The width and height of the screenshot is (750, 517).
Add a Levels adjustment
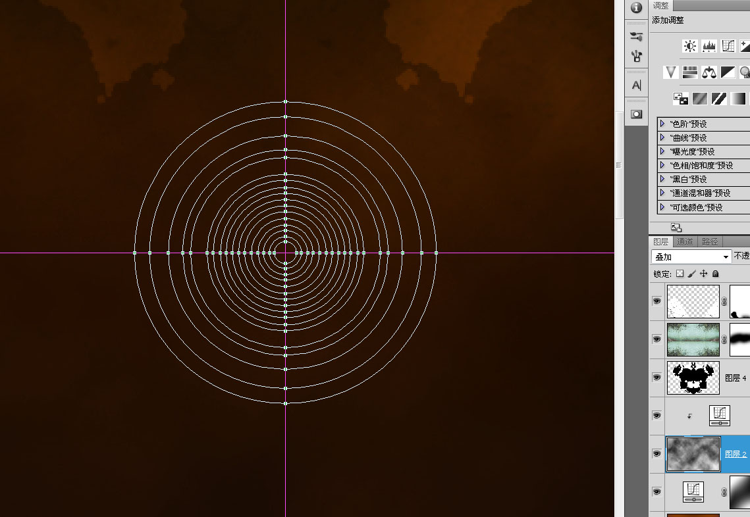point(709,46)
